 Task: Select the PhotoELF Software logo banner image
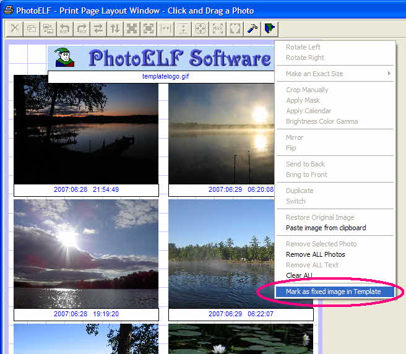pyautogui.click(x=161, y=58)
